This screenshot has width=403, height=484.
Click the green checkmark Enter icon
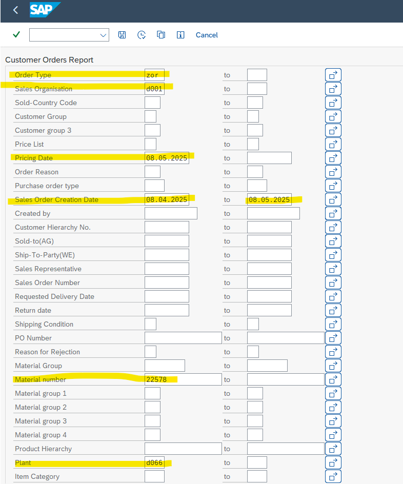[x=16, y=35]
